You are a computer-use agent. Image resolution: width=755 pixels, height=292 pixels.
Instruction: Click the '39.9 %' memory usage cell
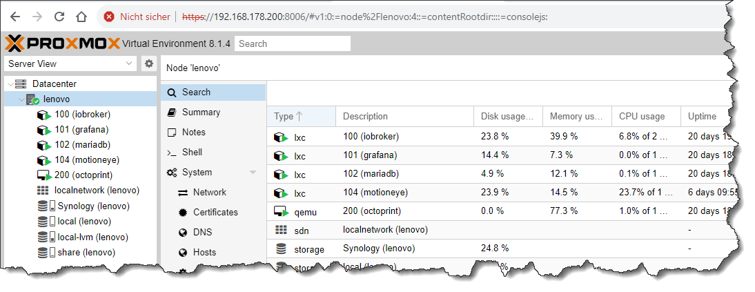point(564,137)
